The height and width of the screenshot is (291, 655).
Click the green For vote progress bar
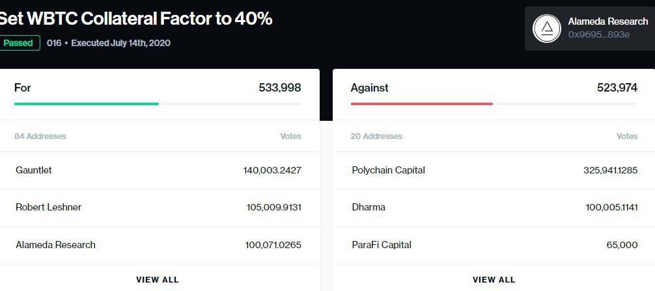click(87, 103)
